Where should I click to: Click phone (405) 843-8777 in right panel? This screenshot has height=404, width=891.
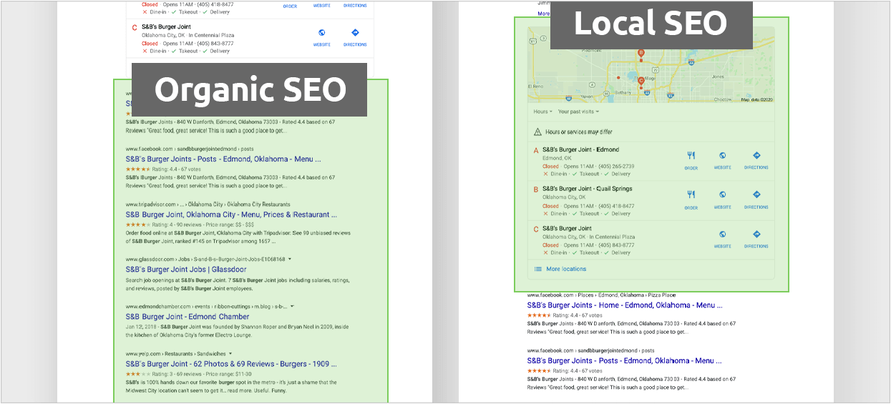pyautogui.click(x=616, y=245)
